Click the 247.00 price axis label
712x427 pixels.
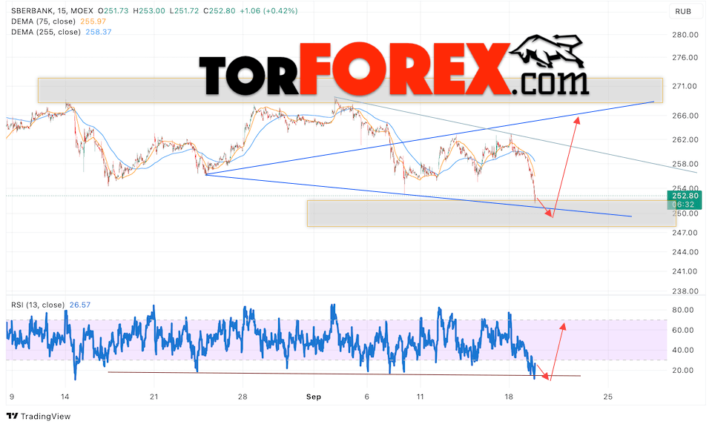point(685,232)
